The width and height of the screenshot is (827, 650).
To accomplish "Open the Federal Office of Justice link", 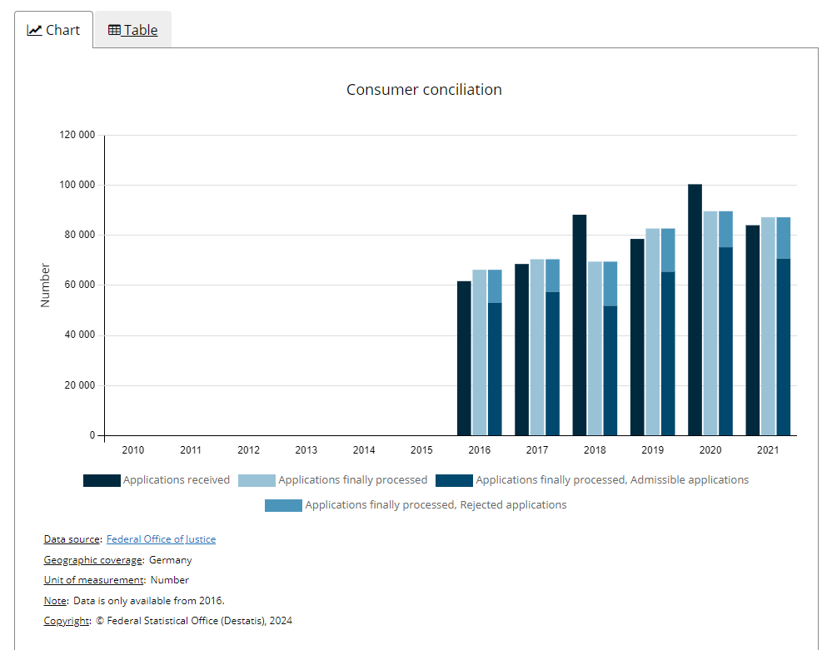I will 161,539.
